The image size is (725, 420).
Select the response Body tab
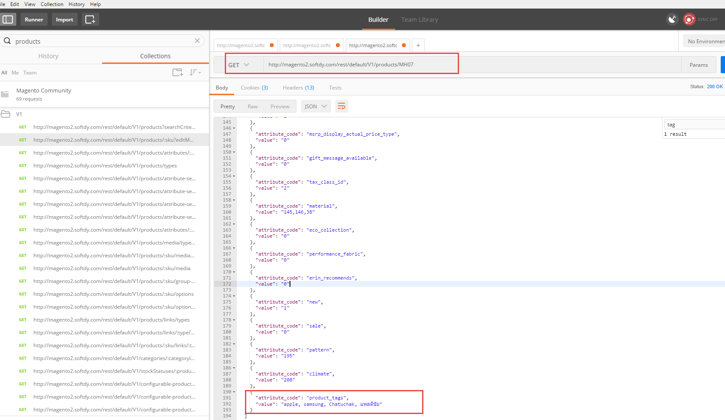pyautogui.click(x=222, y=87)
